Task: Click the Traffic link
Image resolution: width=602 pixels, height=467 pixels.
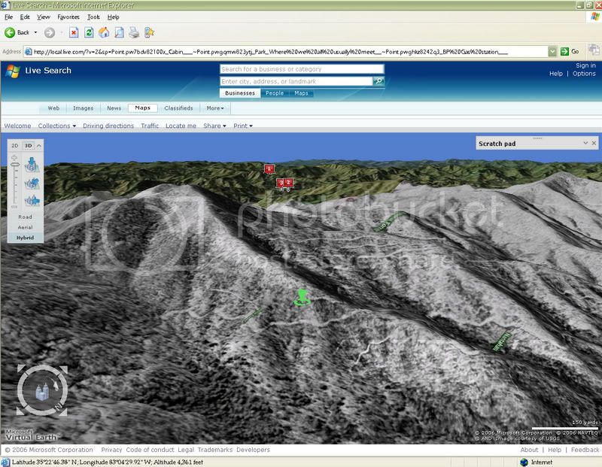Action: click(150, 126)
